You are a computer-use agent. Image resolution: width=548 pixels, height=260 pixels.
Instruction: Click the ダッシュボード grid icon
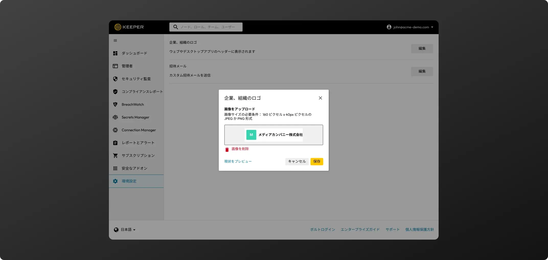pos(115,53)
